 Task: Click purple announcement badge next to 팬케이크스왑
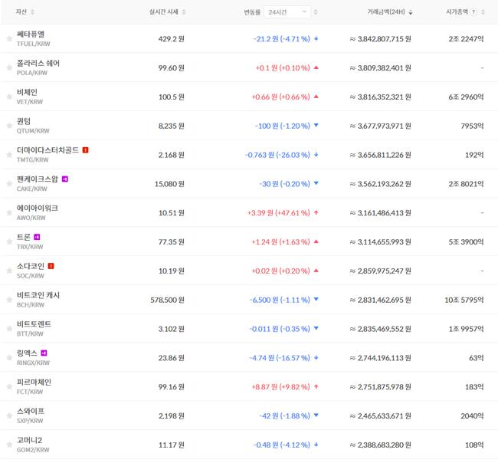pos(65,179)
